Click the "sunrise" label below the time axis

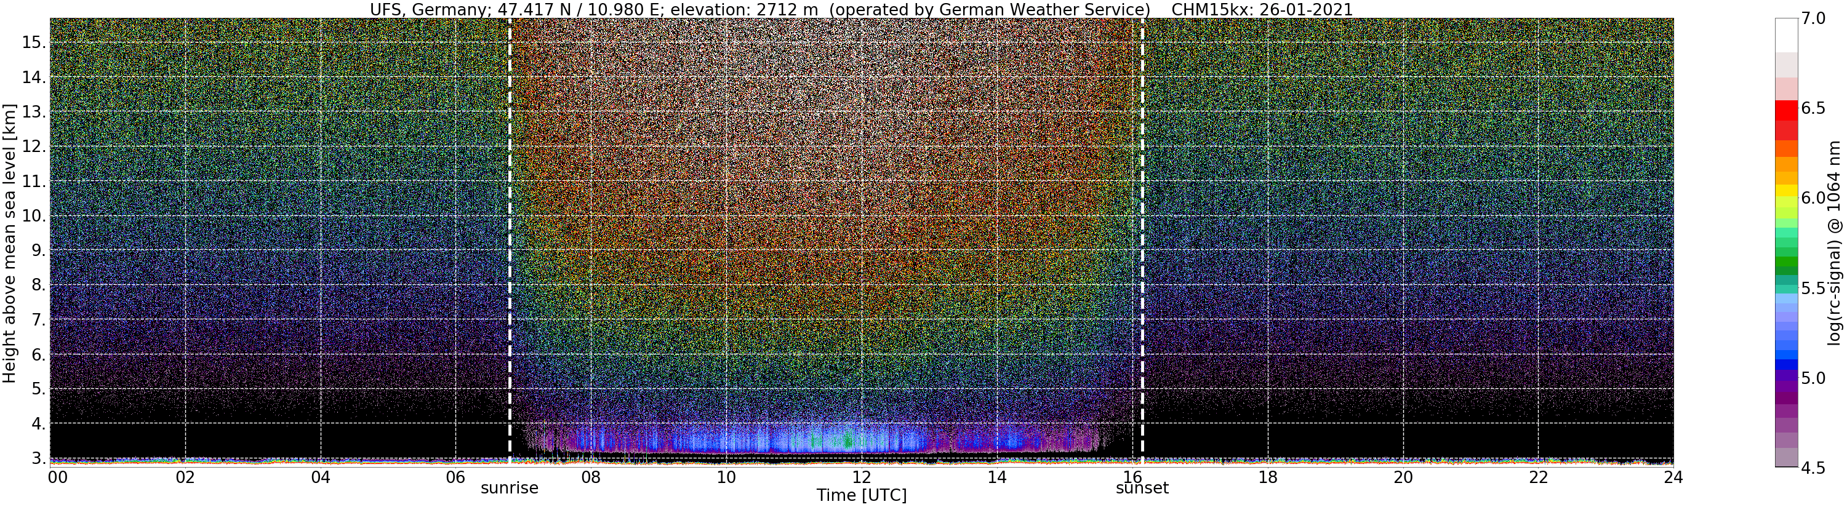[509, 489]
